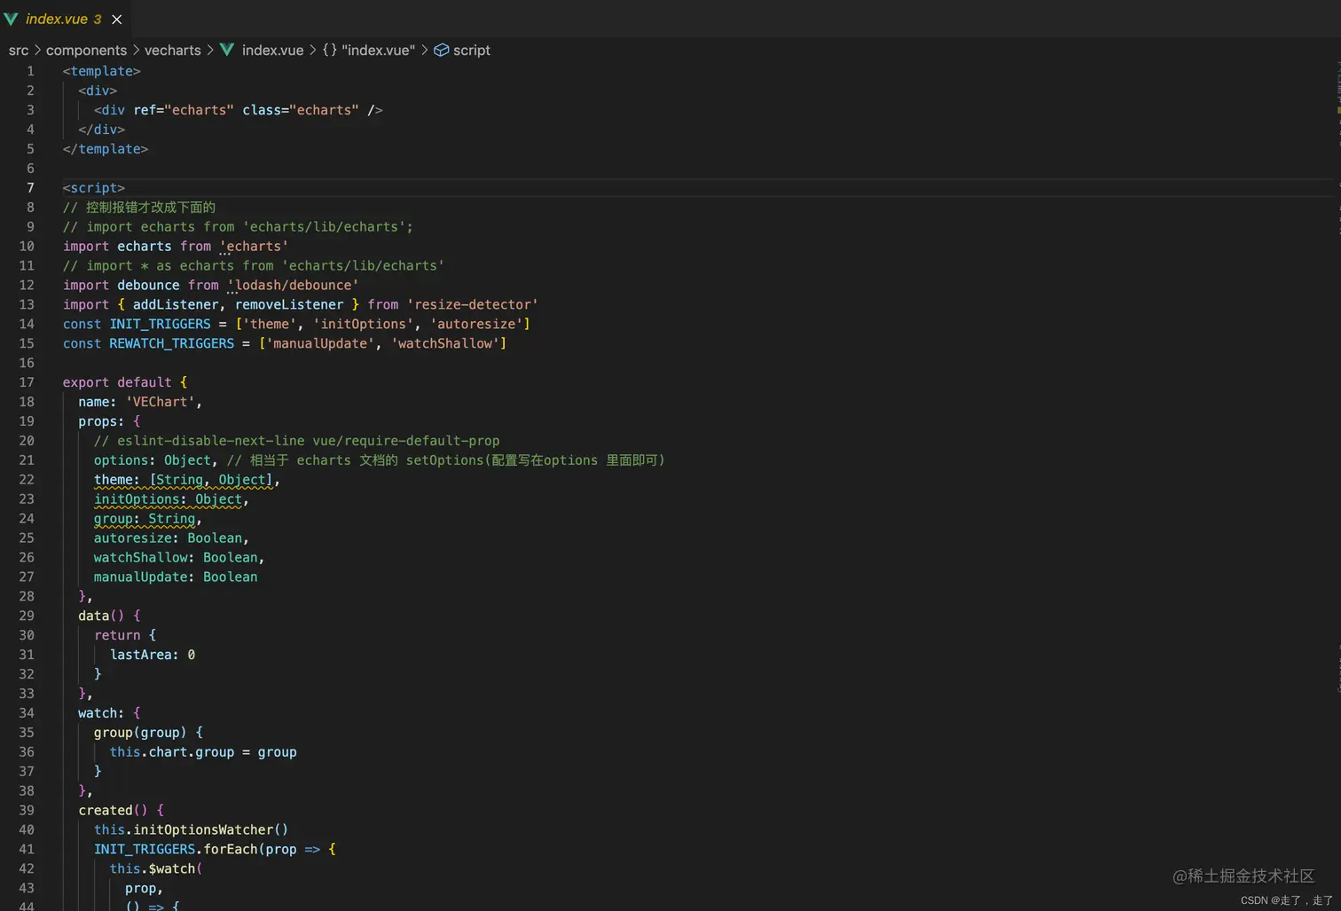Viewport: 1341px width, 911px height.
Task: Click the Vue file icon in breadcrumb
Action: 227,50
